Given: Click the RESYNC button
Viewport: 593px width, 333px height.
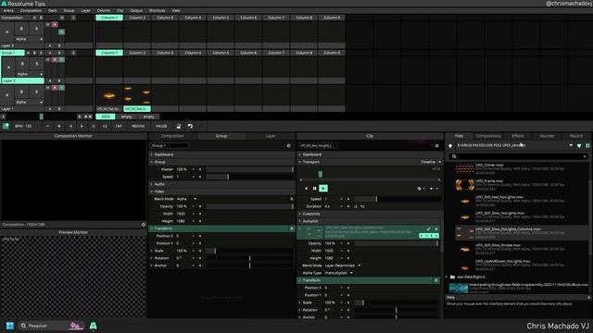Looking at the screenshot, I should tap(138, 126).
